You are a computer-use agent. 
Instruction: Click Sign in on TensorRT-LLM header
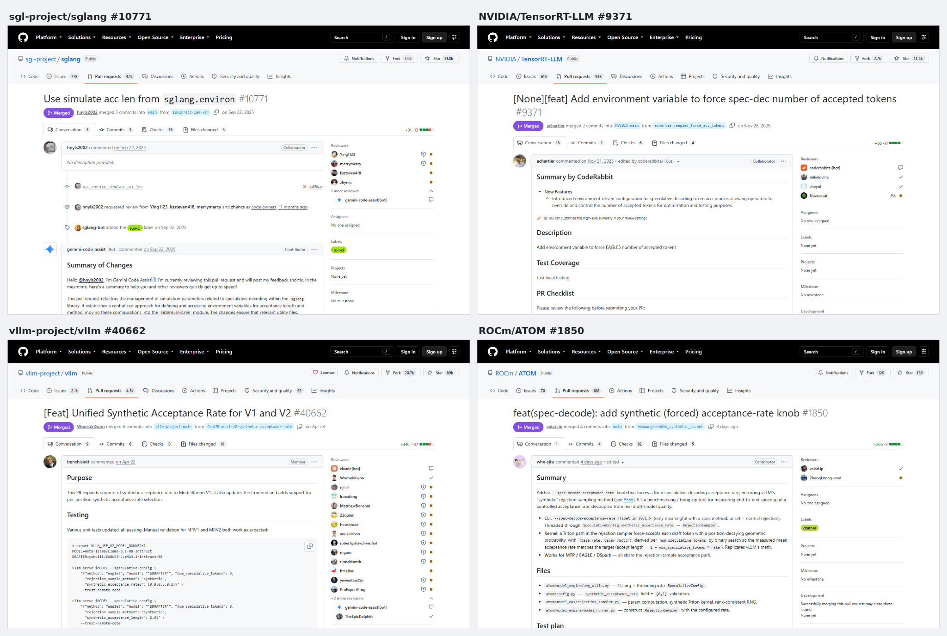[x=878, y=37]
